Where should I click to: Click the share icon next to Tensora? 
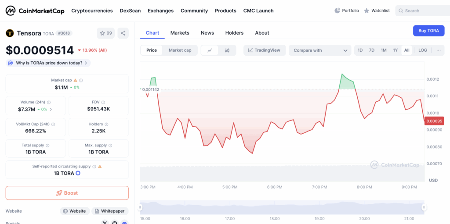[x=123, y=33]
